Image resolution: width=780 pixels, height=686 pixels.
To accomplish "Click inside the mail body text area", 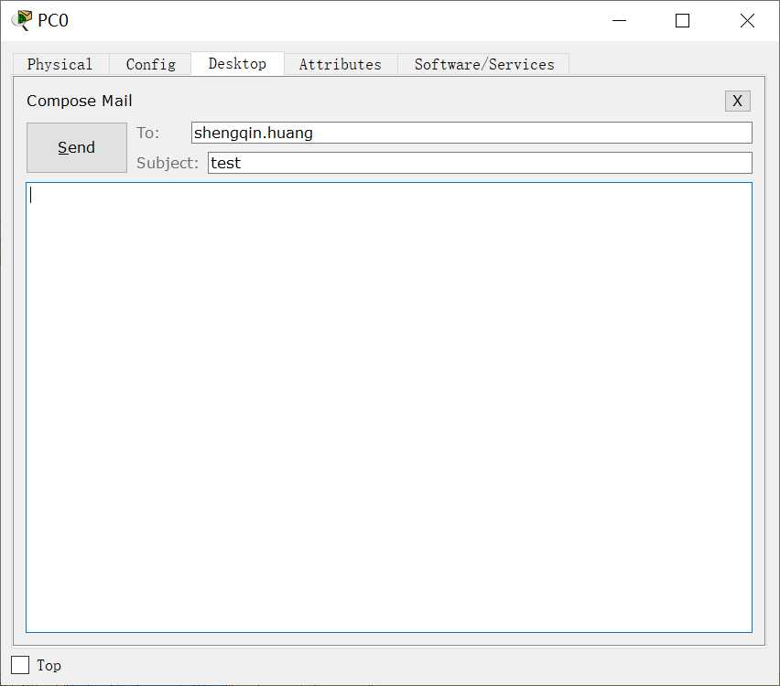I will [x=389, y=408].
